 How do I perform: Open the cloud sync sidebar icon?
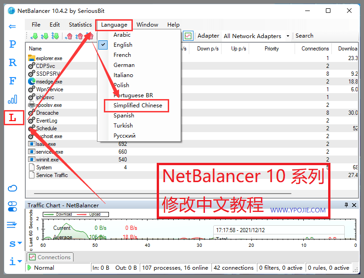[x=12, y=188]
